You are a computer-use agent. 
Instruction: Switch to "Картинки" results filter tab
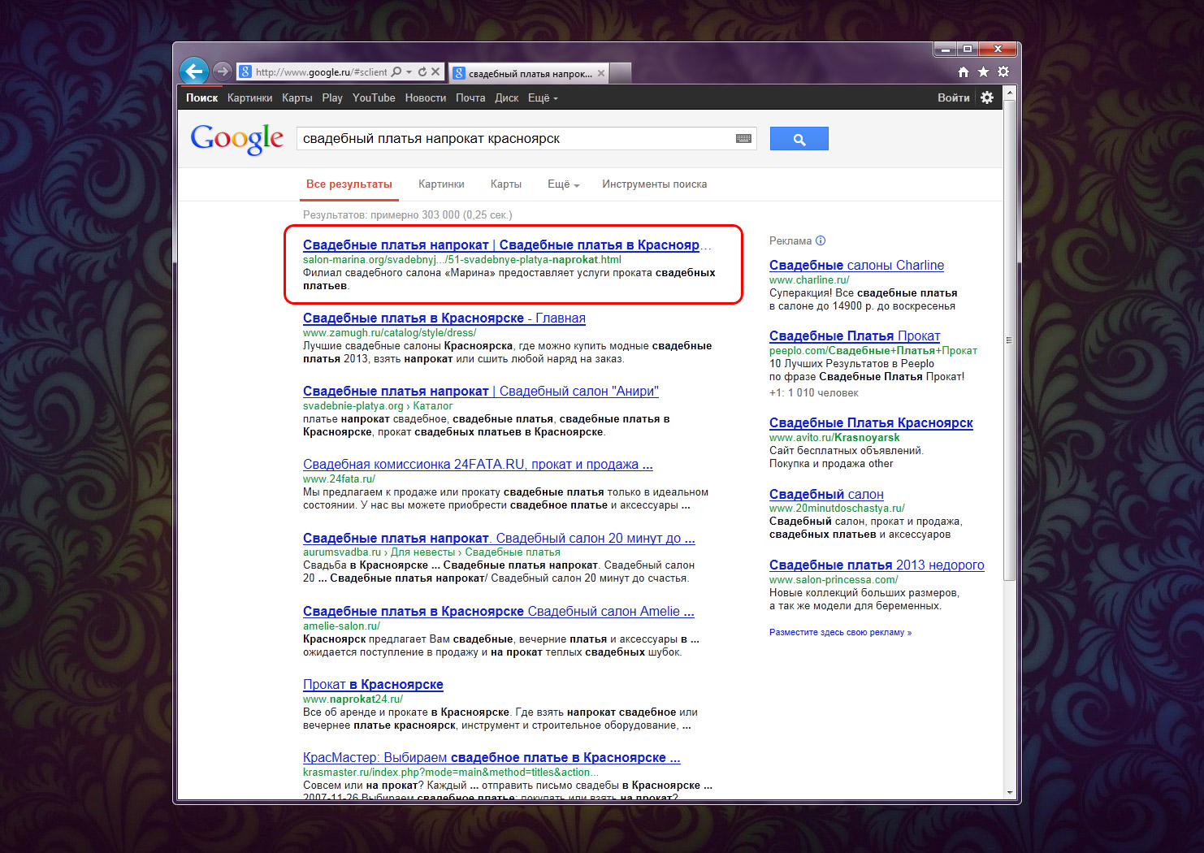click(x=441, y=184)
